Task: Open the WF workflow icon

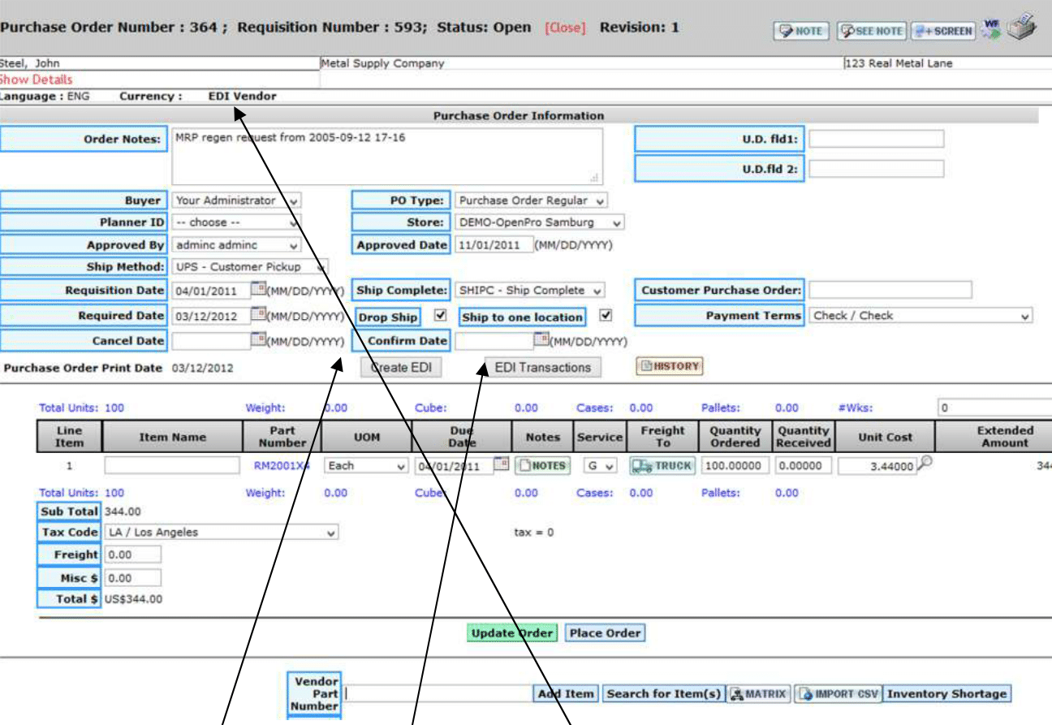Action: 990,29
